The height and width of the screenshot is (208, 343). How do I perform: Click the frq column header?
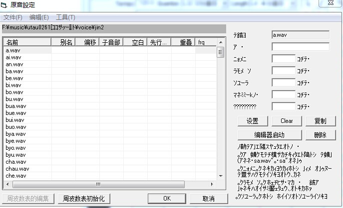[206, 42]
